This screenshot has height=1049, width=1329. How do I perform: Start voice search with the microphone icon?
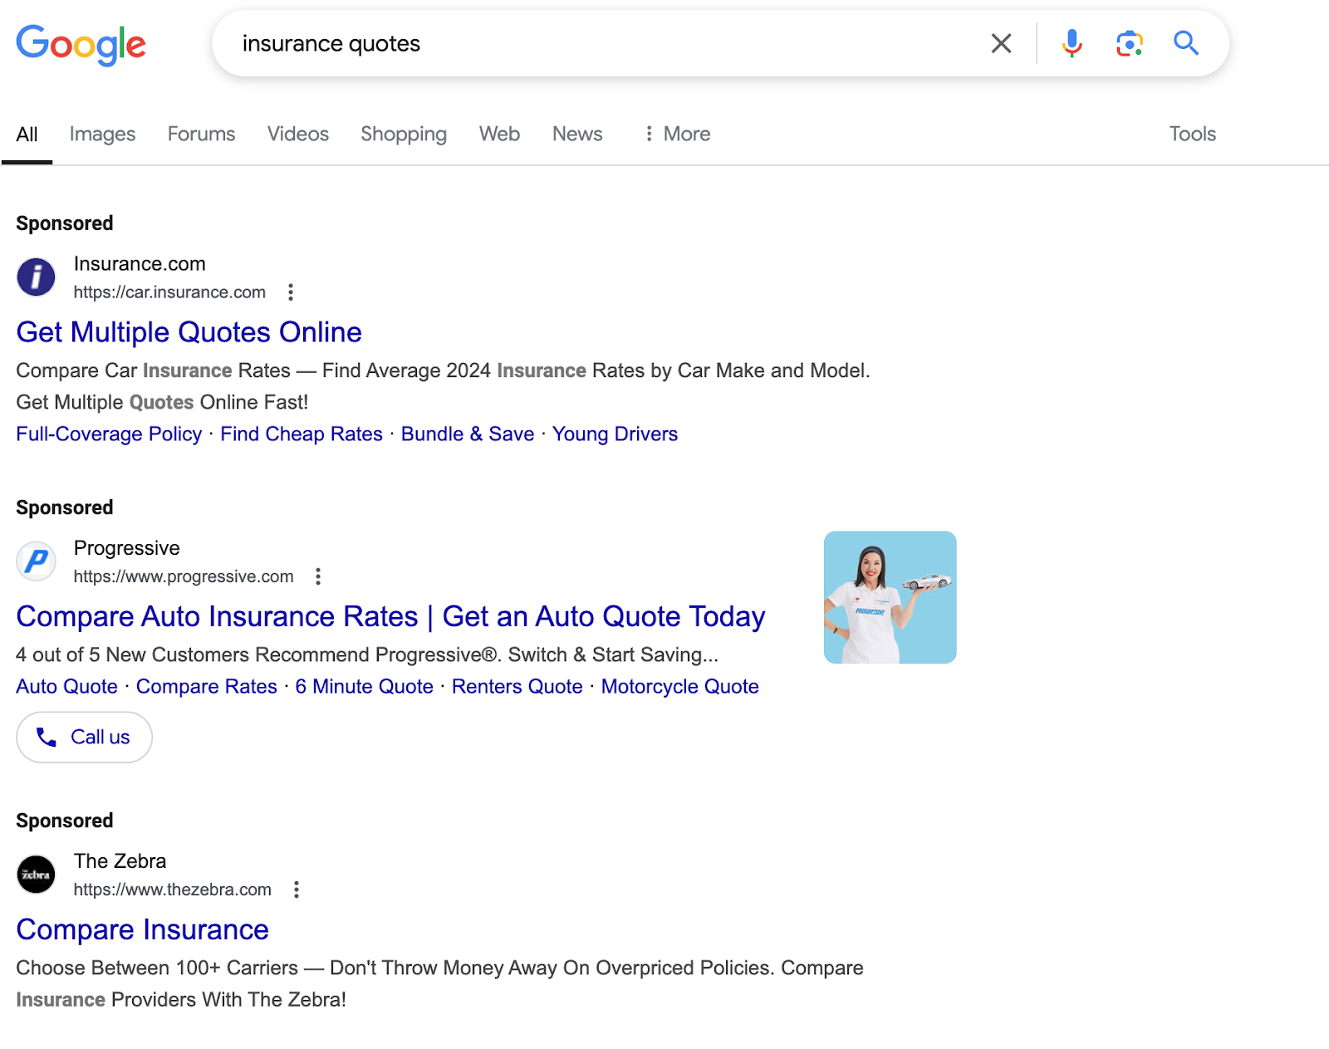1072,43
